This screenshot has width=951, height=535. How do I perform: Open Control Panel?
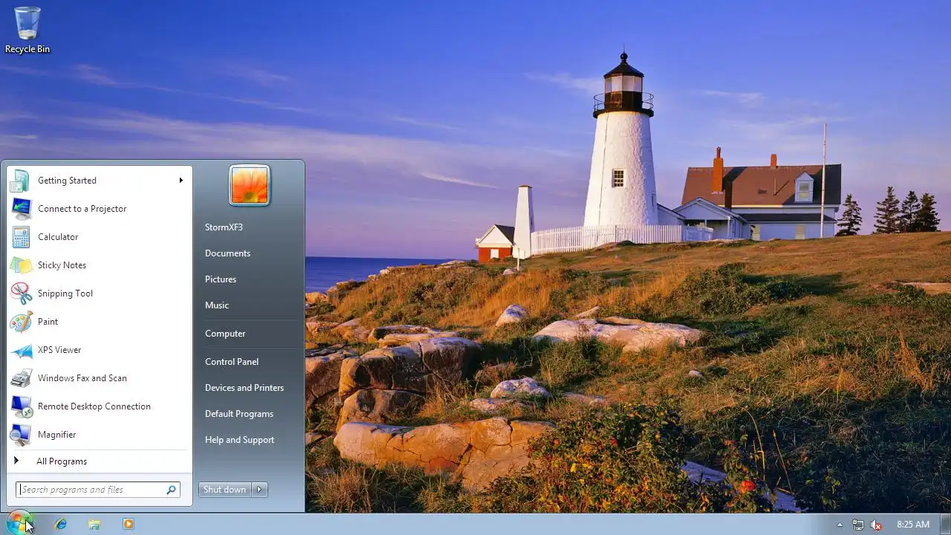pyautogui.click(x=232, y=362)
